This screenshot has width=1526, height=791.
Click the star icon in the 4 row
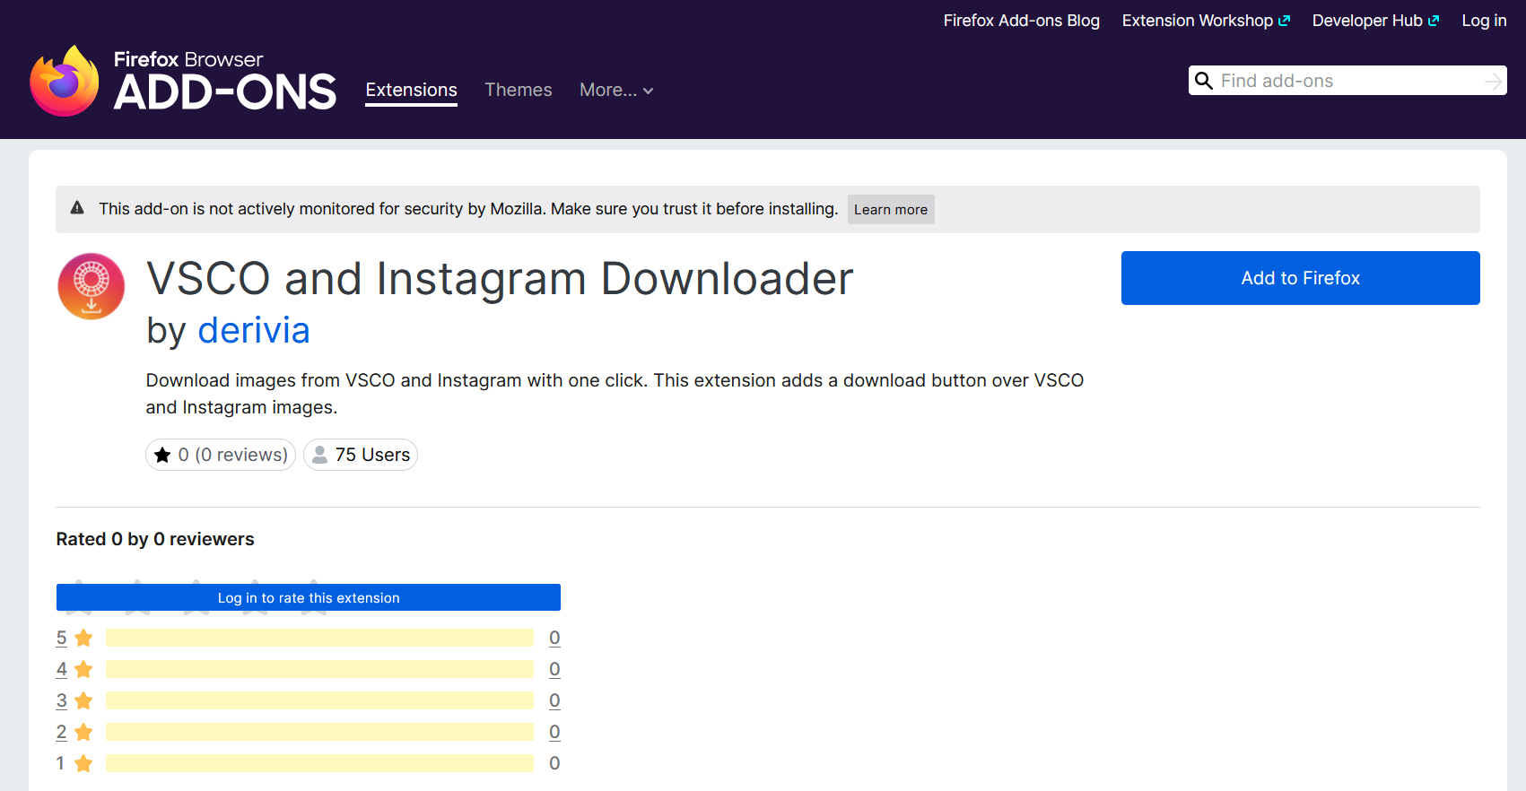83,669
